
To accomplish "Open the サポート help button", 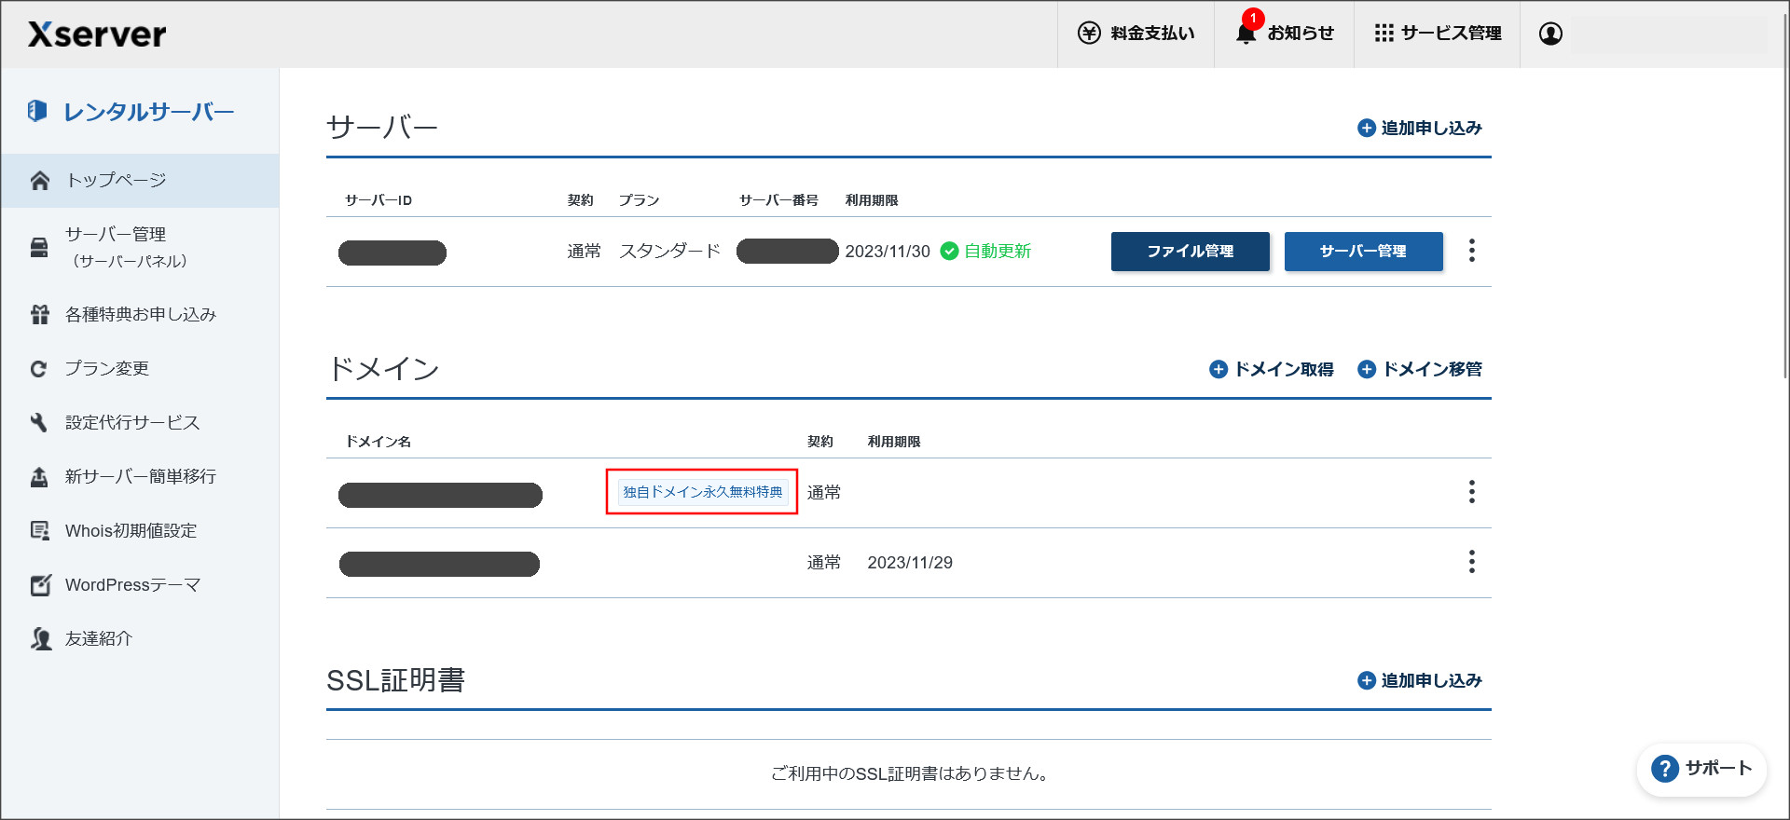I will click(x=1701, y=769).
